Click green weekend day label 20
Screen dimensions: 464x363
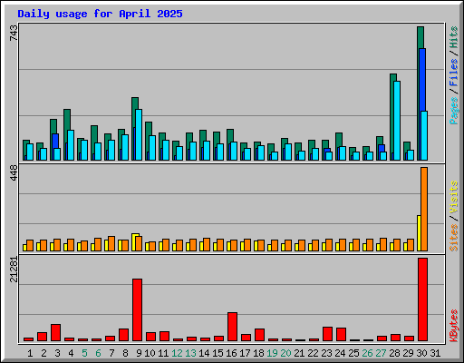point(285,353)
